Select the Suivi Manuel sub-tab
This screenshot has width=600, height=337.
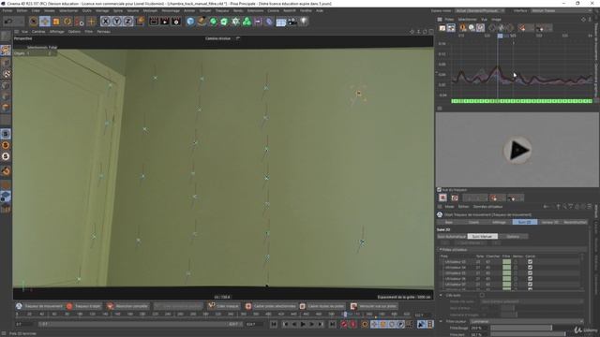click(x=482, y=237)
